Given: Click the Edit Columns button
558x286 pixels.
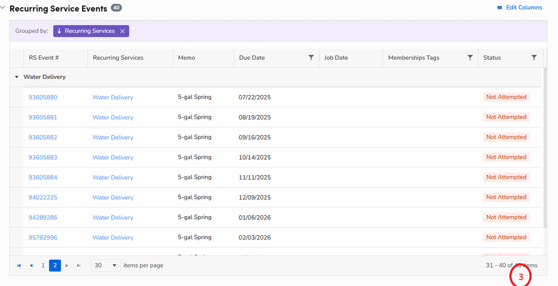Looking at the screenshot, I should tap(519, 8).
